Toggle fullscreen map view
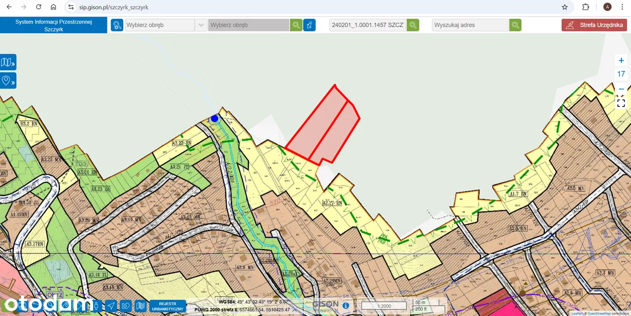This screenshot has height=316, width=631. pos(621,103)
